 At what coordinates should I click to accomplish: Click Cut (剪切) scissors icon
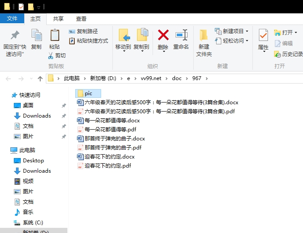click(51, 56)
